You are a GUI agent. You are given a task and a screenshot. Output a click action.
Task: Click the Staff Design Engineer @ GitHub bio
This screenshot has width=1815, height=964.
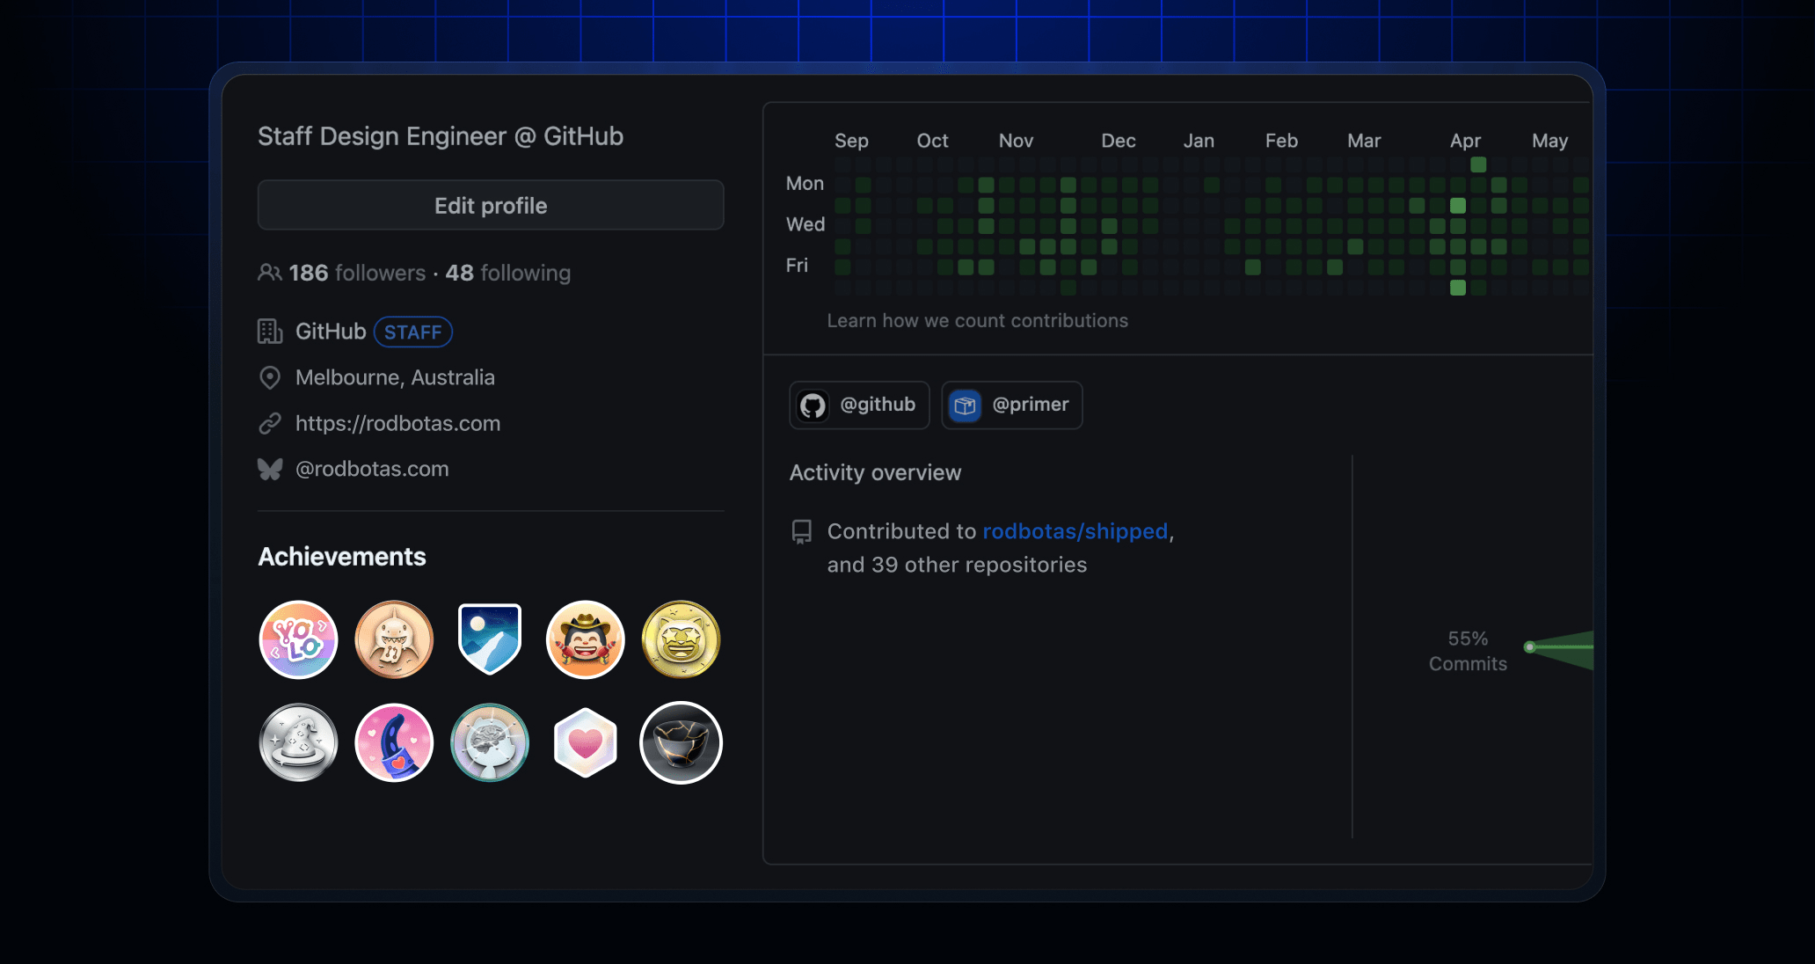pyautogui.click(x=441, y=136)
